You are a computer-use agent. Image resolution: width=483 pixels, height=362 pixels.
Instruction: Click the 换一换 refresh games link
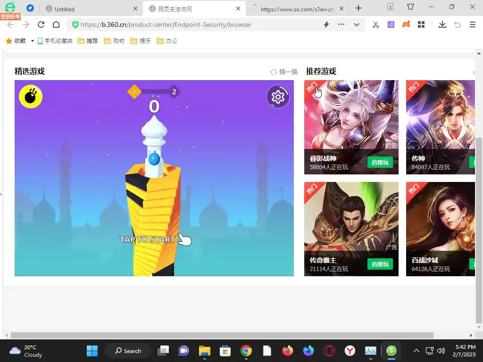284,72
